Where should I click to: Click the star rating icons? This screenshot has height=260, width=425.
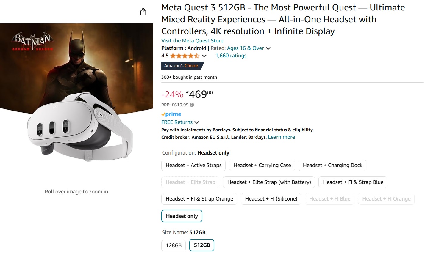pyautogui.click(x=185, y=56)
